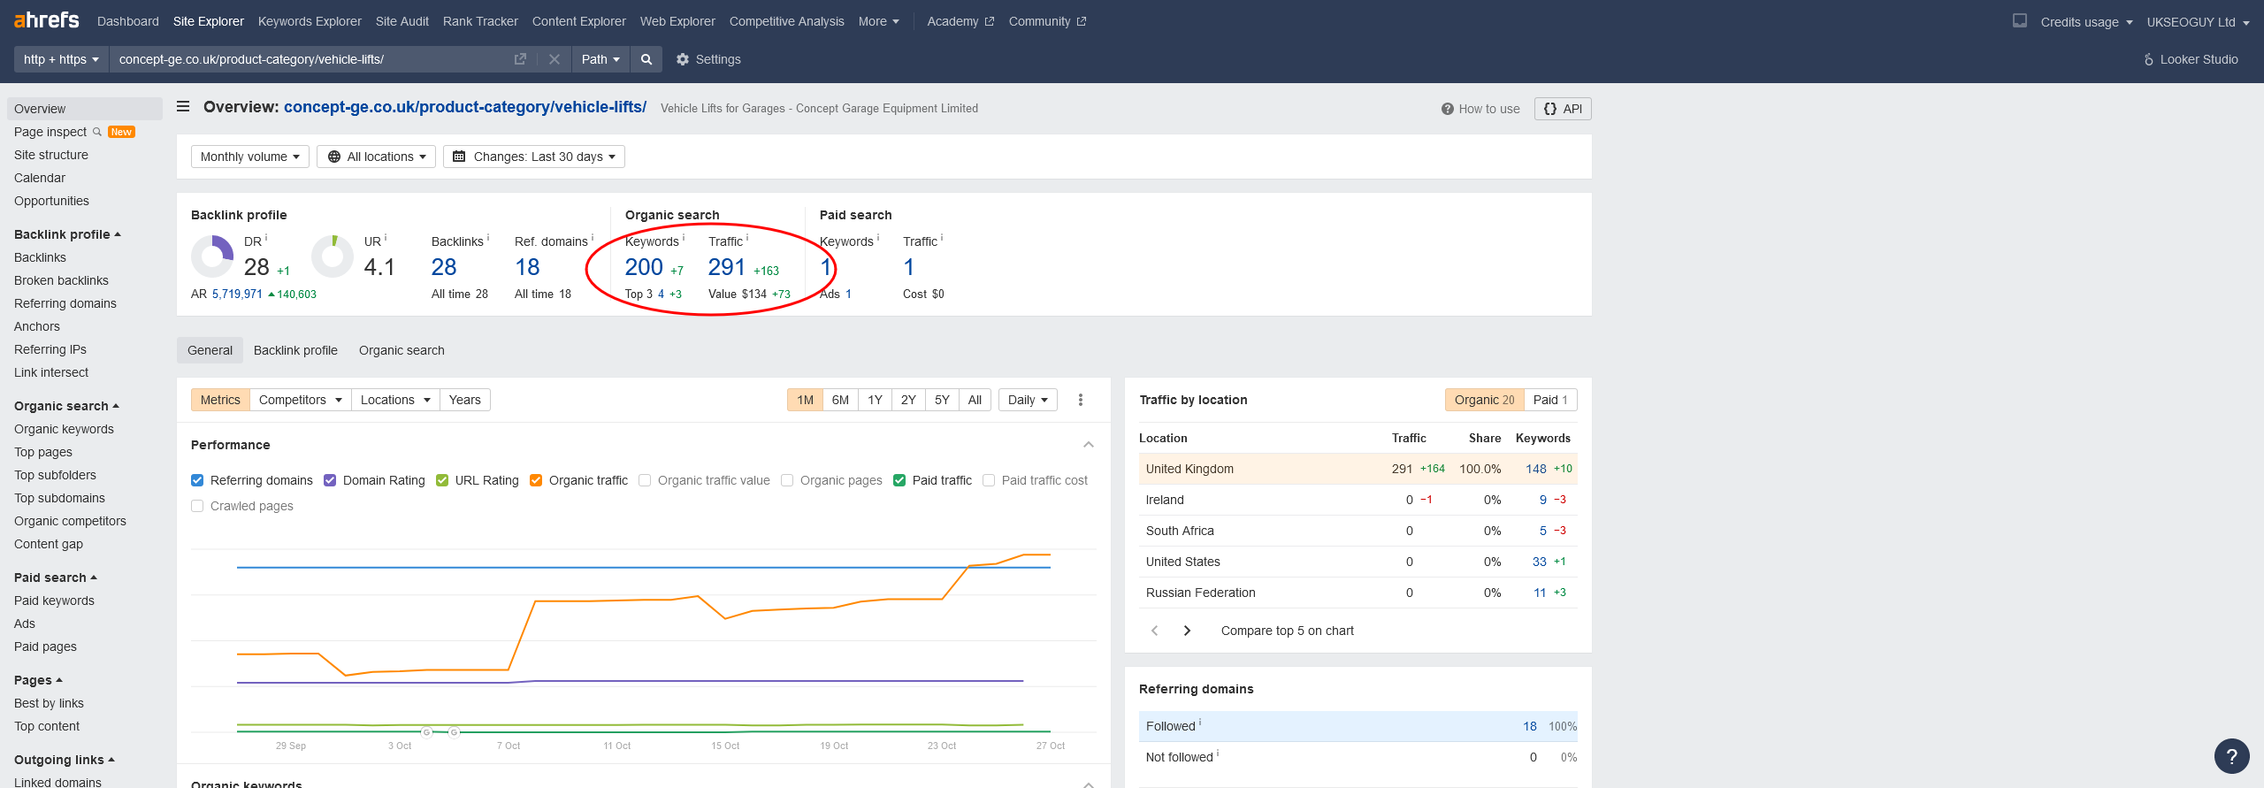Expand the All locations dropdown
This screenshot has width=2264, height=788.
376,157
